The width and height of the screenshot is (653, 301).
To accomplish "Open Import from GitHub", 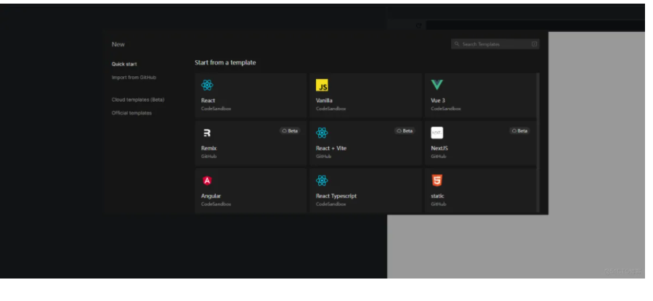I will [x=134, y=78].
